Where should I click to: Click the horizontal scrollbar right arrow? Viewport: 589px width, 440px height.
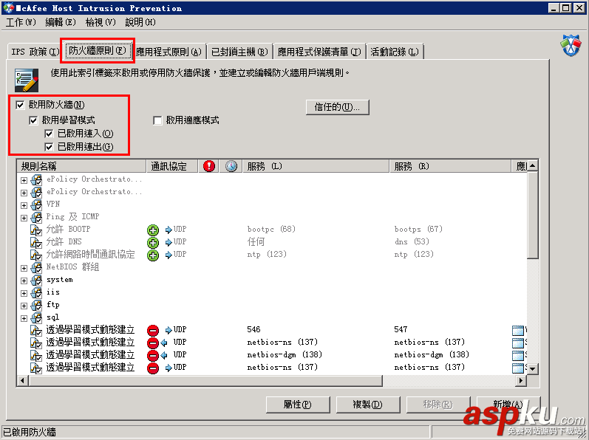coord(520,381)
